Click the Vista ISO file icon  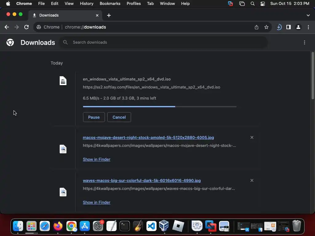click(x=63, y=81)
